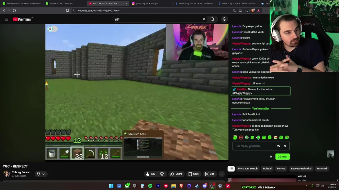The height and width of the screenshot is (190, 339).
Task: Open Brave Rewards triangle icon
Action: tap(258, 11)
